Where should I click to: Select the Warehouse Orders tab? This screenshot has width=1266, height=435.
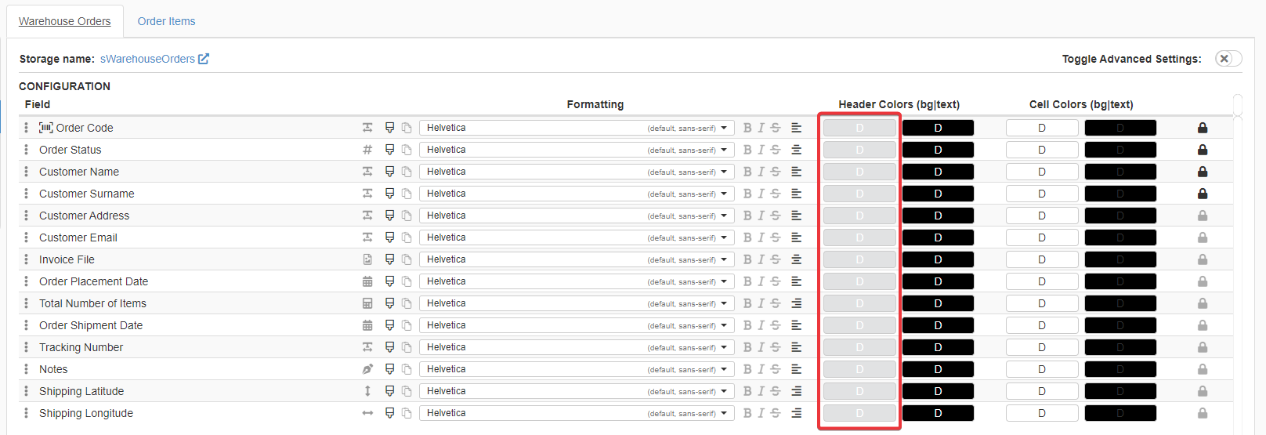pos(65,21)
